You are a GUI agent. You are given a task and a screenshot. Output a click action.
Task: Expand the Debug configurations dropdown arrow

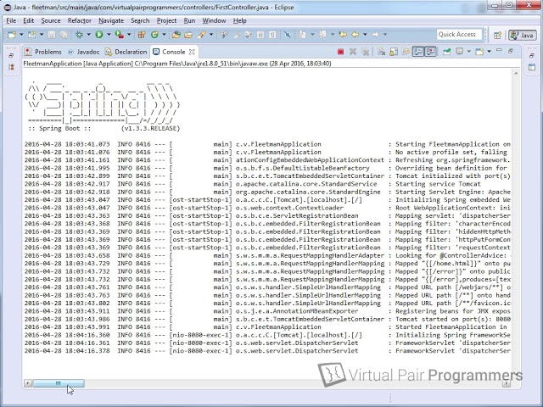[88, 34]
